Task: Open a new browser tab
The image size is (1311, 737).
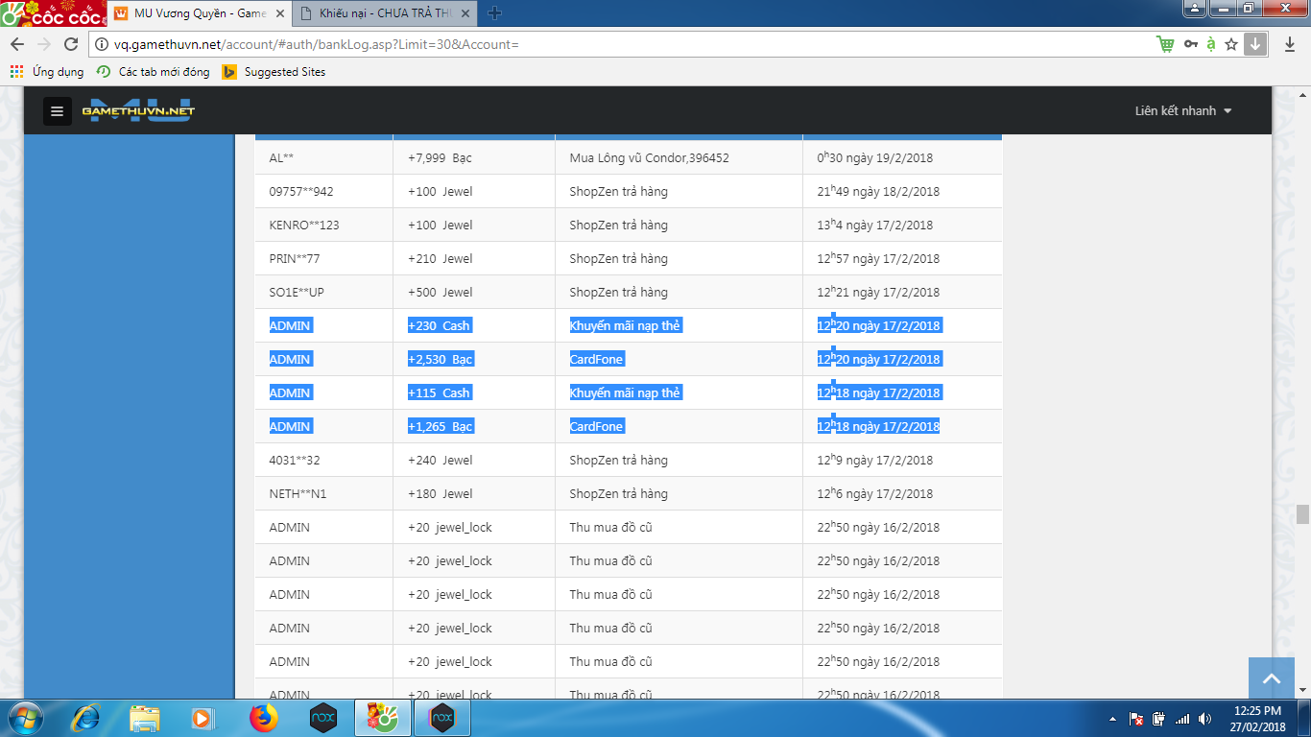Action: tap(495, 13)
